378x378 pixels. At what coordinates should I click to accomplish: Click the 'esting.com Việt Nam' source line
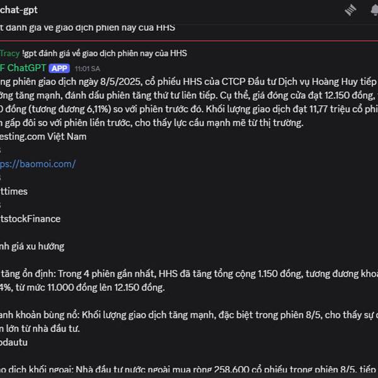43,137
